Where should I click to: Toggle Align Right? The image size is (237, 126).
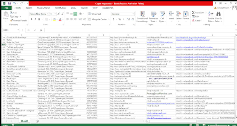(75, 19)
